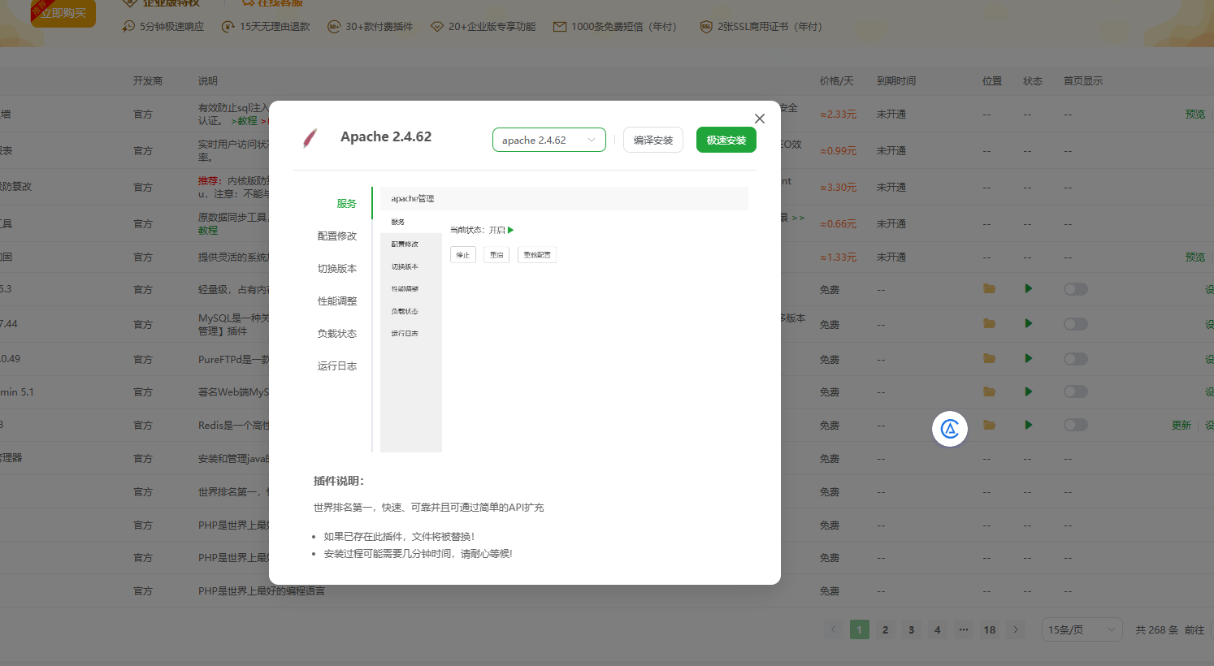Image resolution: width=1214 pixels, height=666 pixels.
Task: Click the 到期时间 column header
Action: coord(896,81)
